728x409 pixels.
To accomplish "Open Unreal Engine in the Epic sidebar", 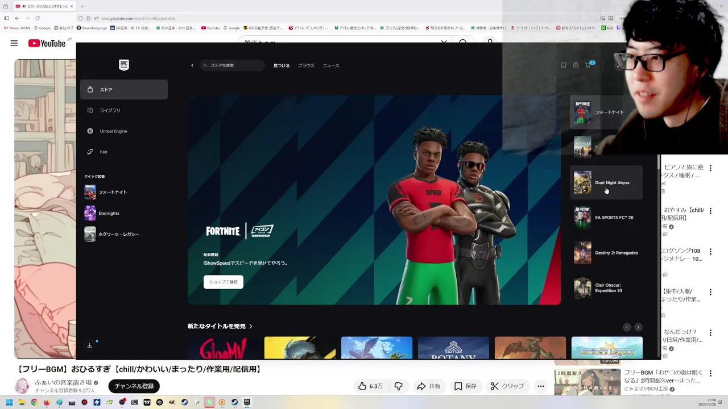I will coord(124,131).
